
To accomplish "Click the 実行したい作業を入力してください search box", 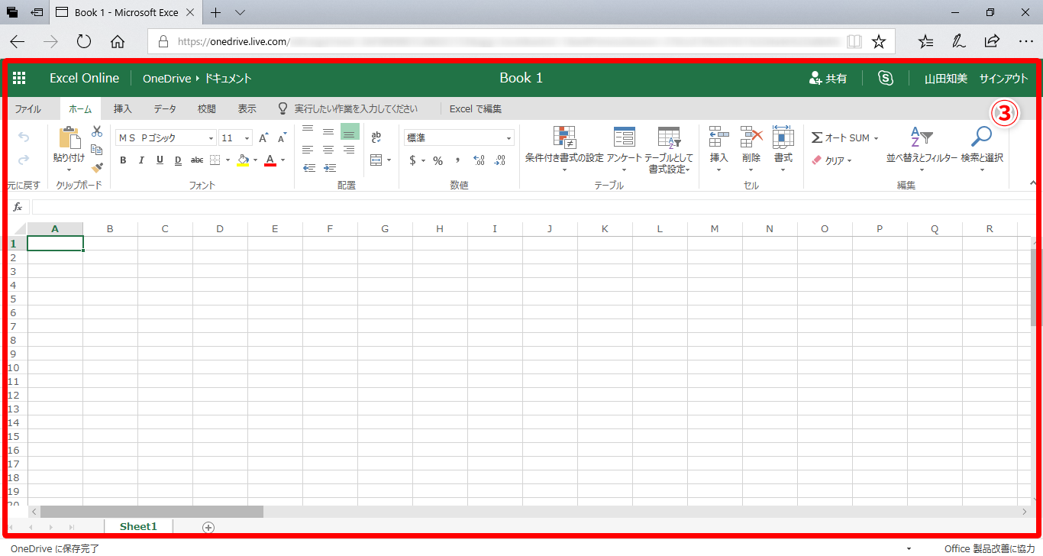I will tap(356, 109).
